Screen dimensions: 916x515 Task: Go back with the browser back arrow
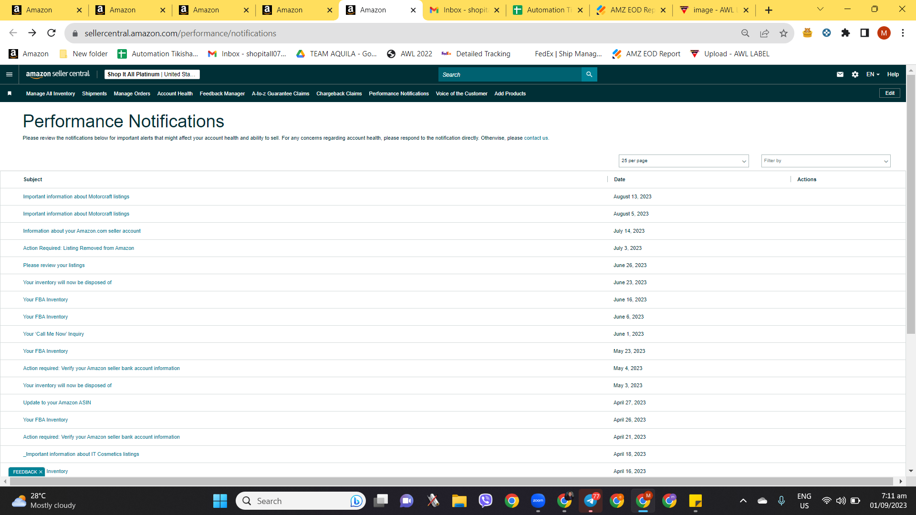pos(13,33)
